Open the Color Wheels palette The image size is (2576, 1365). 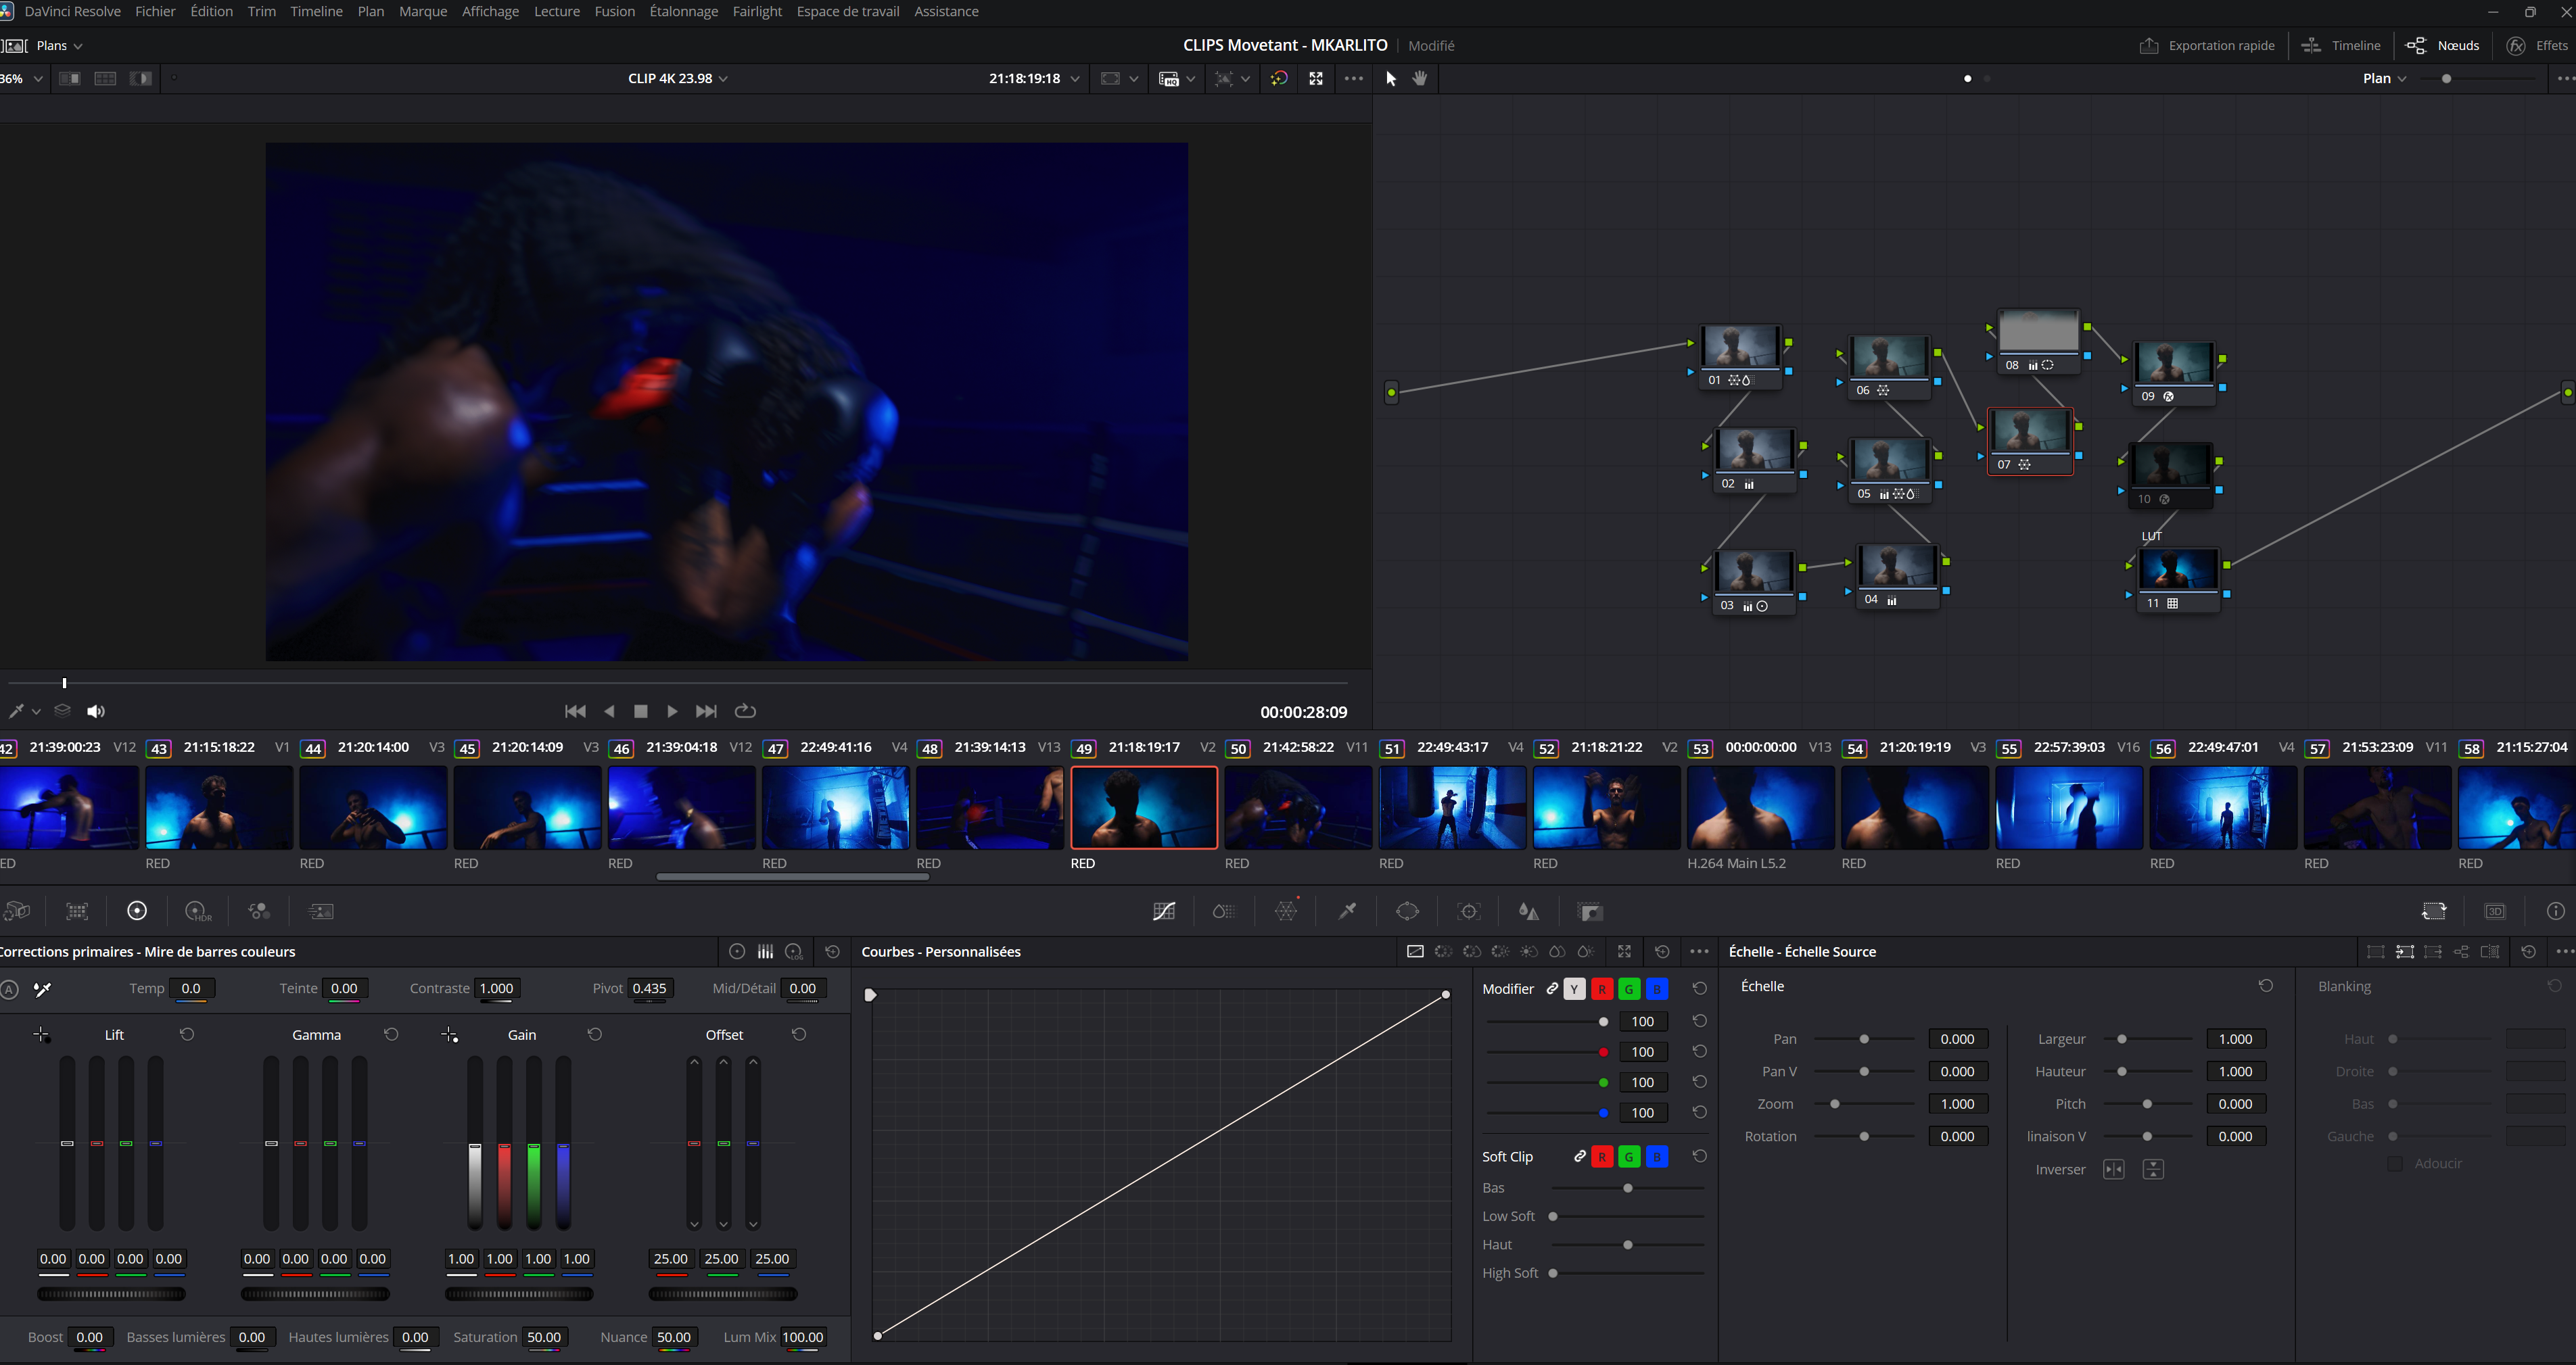(137, 911)
